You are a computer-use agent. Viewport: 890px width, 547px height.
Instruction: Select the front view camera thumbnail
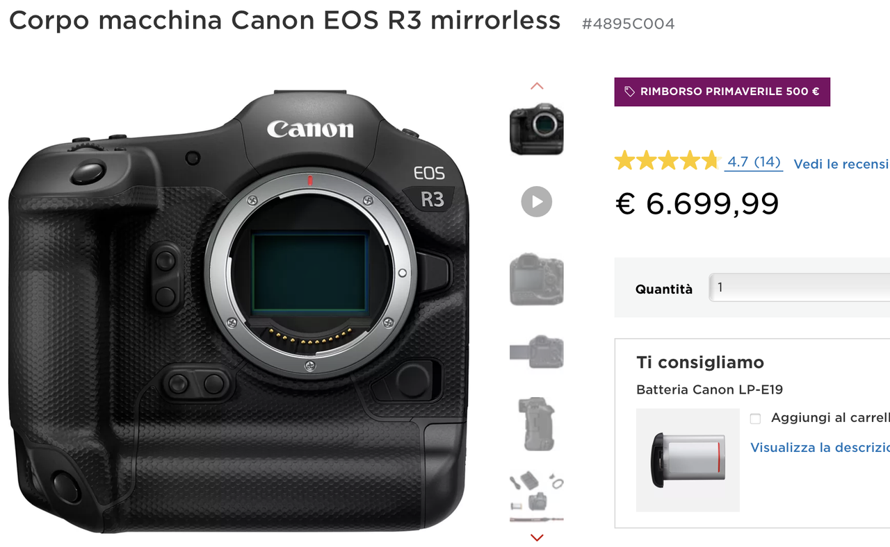[x=536, y=128]
